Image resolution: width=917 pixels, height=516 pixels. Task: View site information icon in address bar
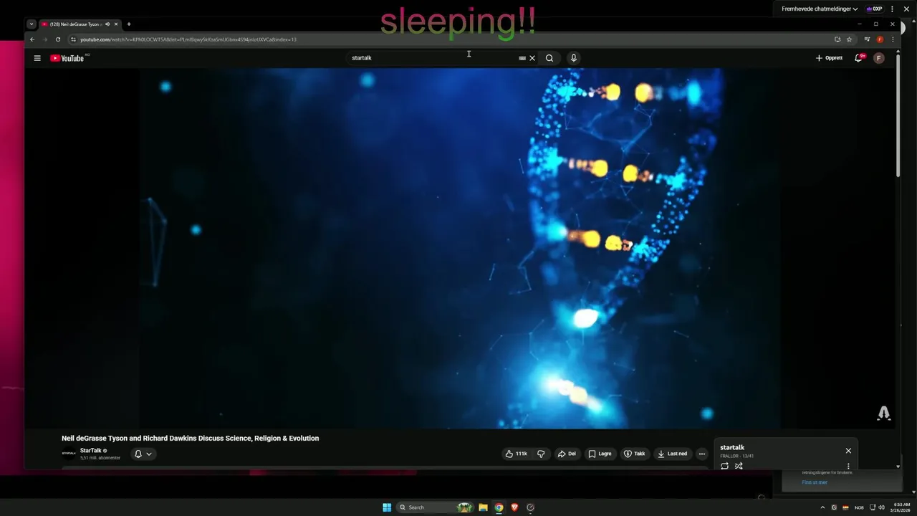[73, 39]
